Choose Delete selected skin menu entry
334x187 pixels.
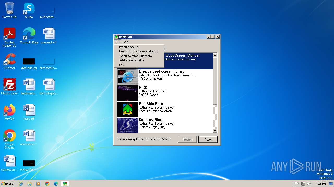tap(139, 60)
